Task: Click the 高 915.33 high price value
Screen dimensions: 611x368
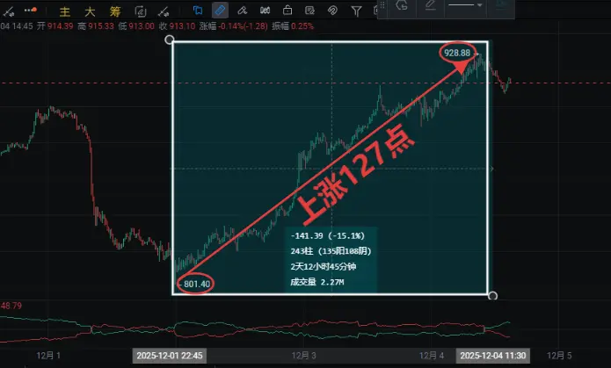Action: (96, 26)
